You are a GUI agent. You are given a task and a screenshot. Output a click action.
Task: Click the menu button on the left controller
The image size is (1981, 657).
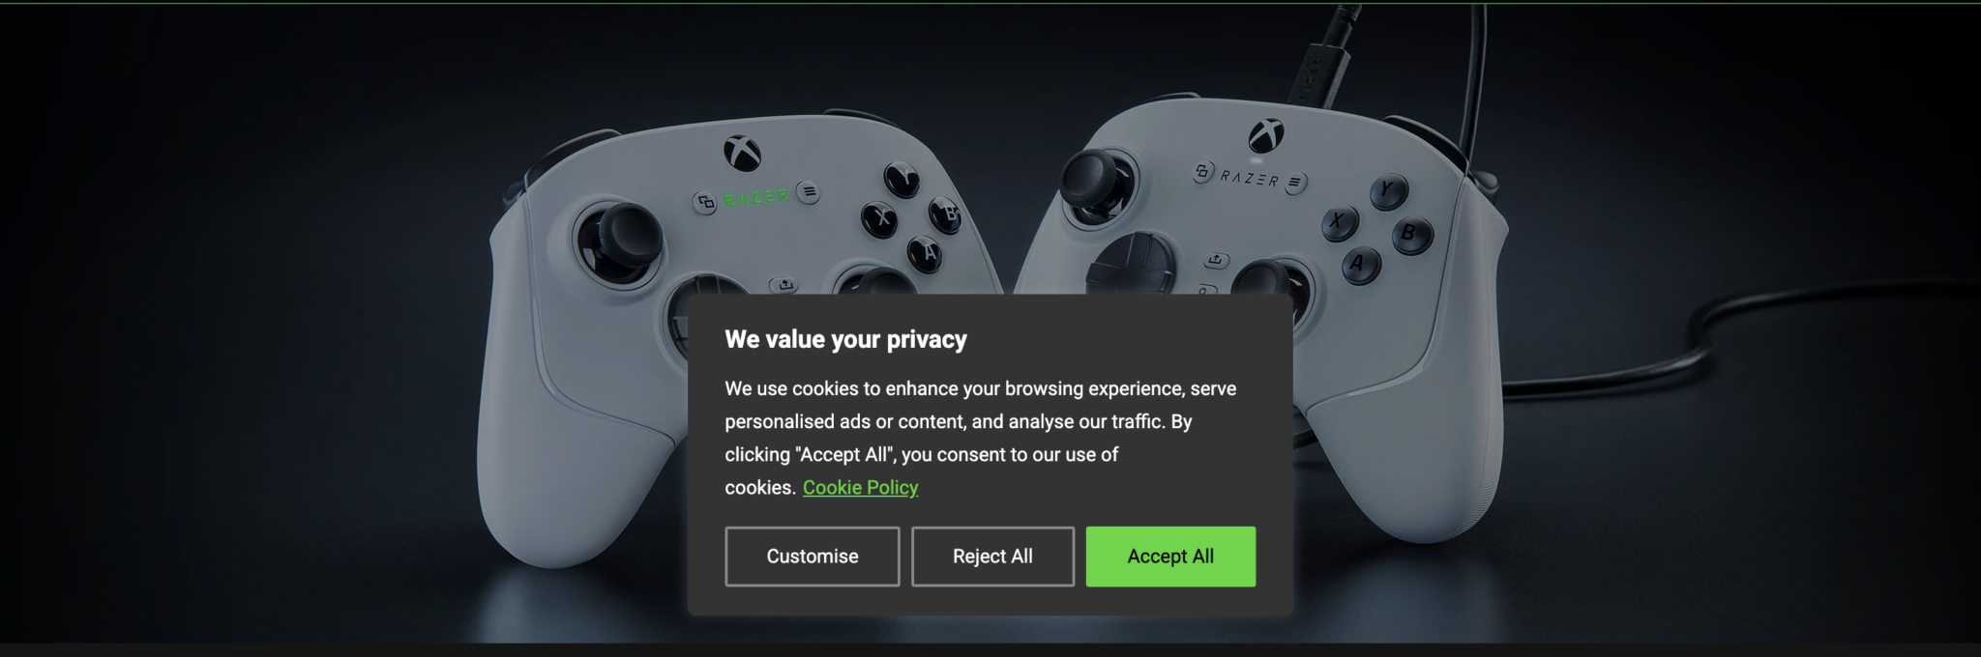(809, 192)
